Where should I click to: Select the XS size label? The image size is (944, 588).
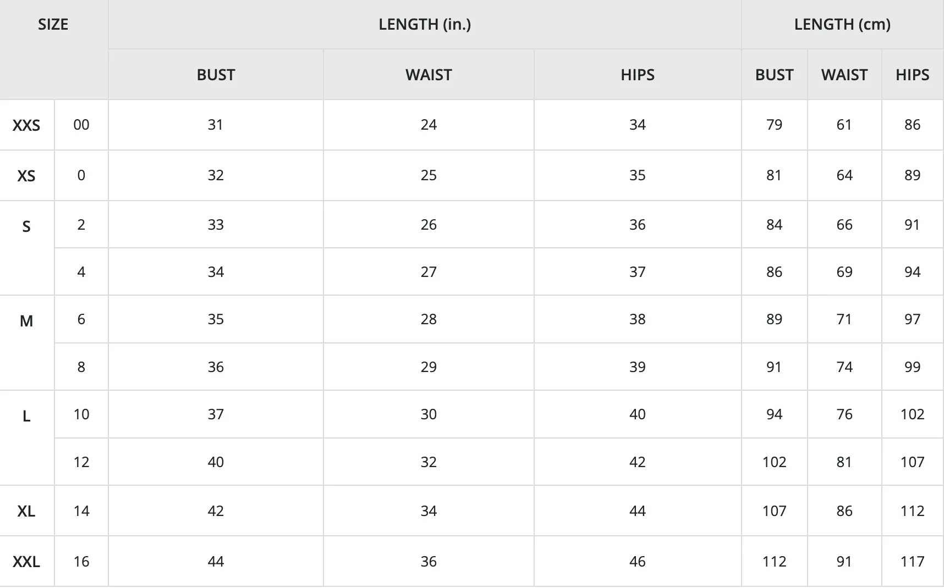(26, 176)
